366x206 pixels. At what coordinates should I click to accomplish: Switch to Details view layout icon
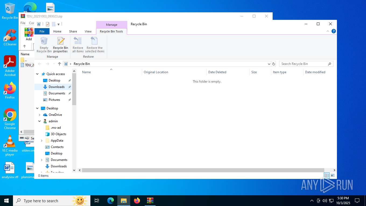pyautogui.click(x=327, y=175)
